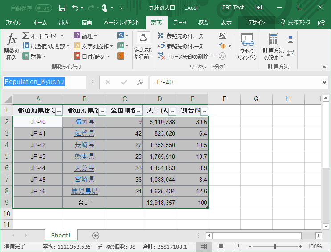Viewport: 331px width, 252px height.
Task: Switch to Normal view in status bar
Action: point(204,247)
